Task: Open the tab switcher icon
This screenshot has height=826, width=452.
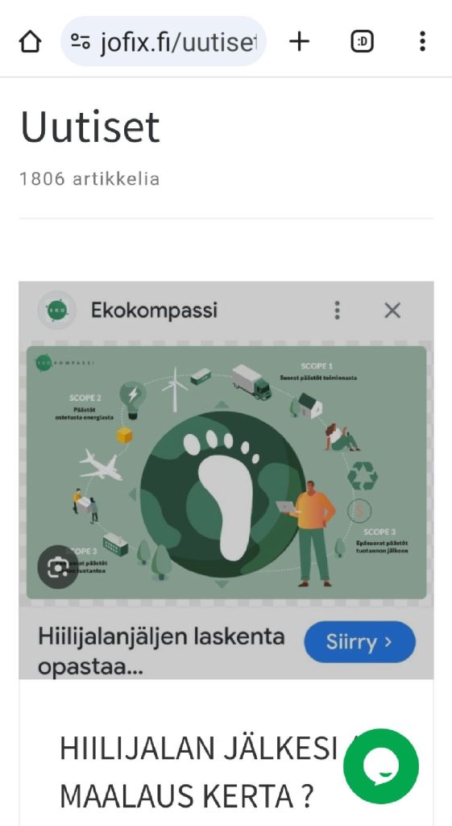Action: click(362, 41)
